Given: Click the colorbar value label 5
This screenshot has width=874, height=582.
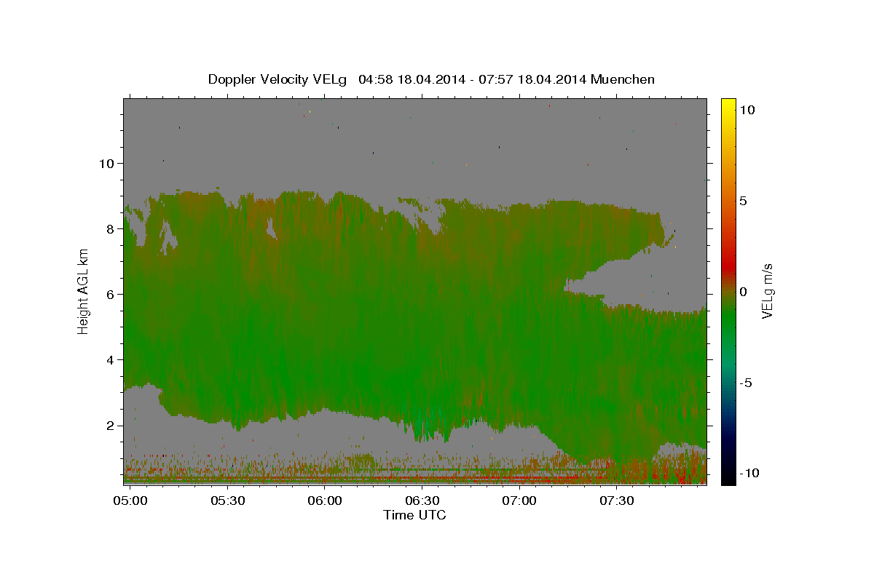Looking at the screenshot, I should [744, 201].
